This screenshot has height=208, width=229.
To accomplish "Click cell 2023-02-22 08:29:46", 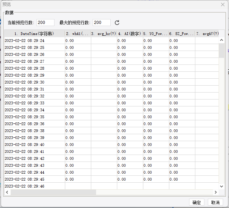I will click(35, 186).
